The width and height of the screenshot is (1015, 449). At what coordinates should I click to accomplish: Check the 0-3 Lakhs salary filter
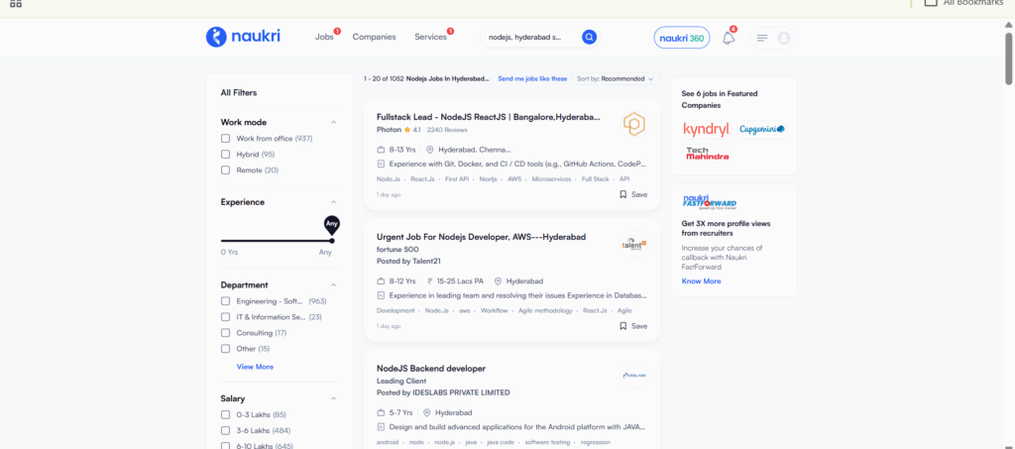click(x=225, y=414)
